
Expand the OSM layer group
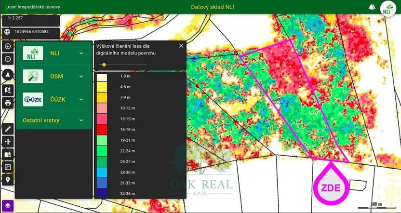click(x=81, y=77)
